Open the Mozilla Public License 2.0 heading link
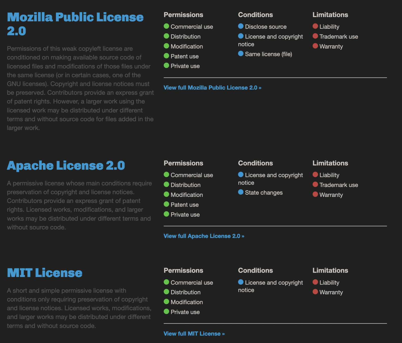402x343 pixels. pos(75,24)
